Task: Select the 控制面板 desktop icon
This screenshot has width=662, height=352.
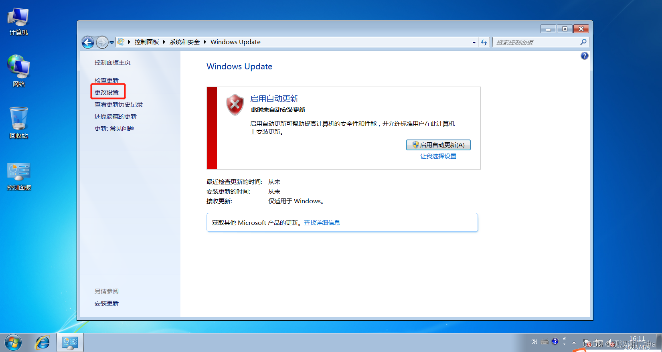Action: [18, 176]
